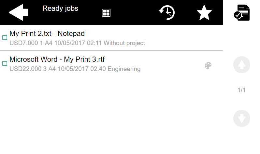Click the Without project label
This screenshot has height=154, width=260.
124,43
